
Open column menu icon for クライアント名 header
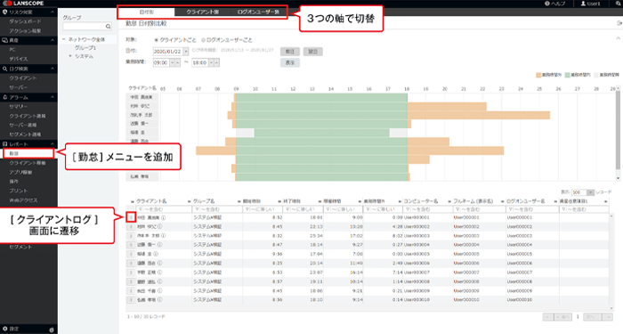click(190, 201)
